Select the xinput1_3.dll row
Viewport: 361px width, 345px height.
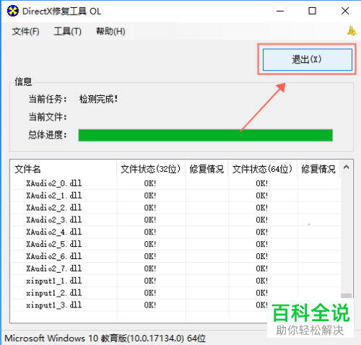pos(175,305)
